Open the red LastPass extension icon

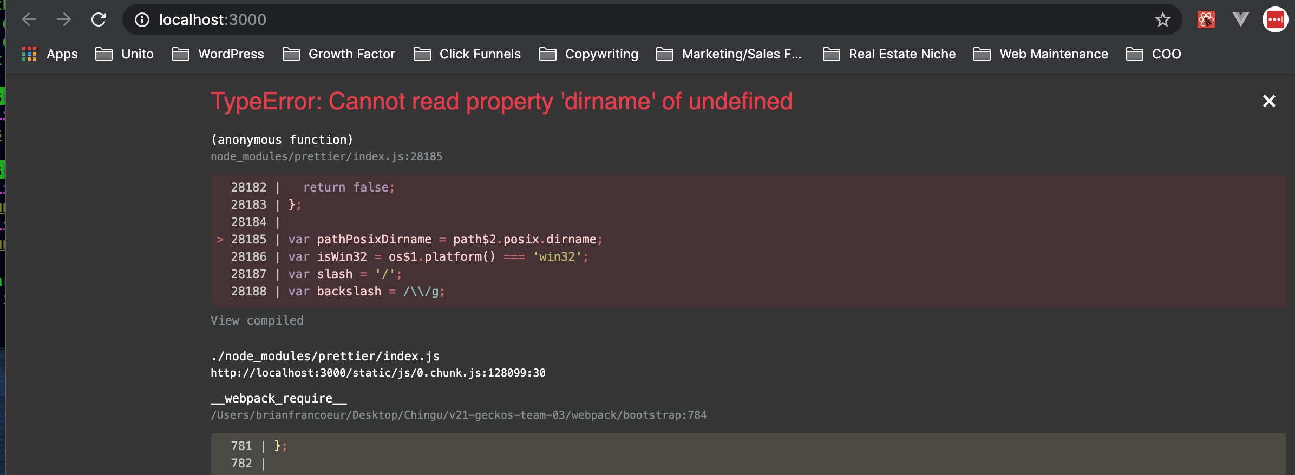[1275, 20]
